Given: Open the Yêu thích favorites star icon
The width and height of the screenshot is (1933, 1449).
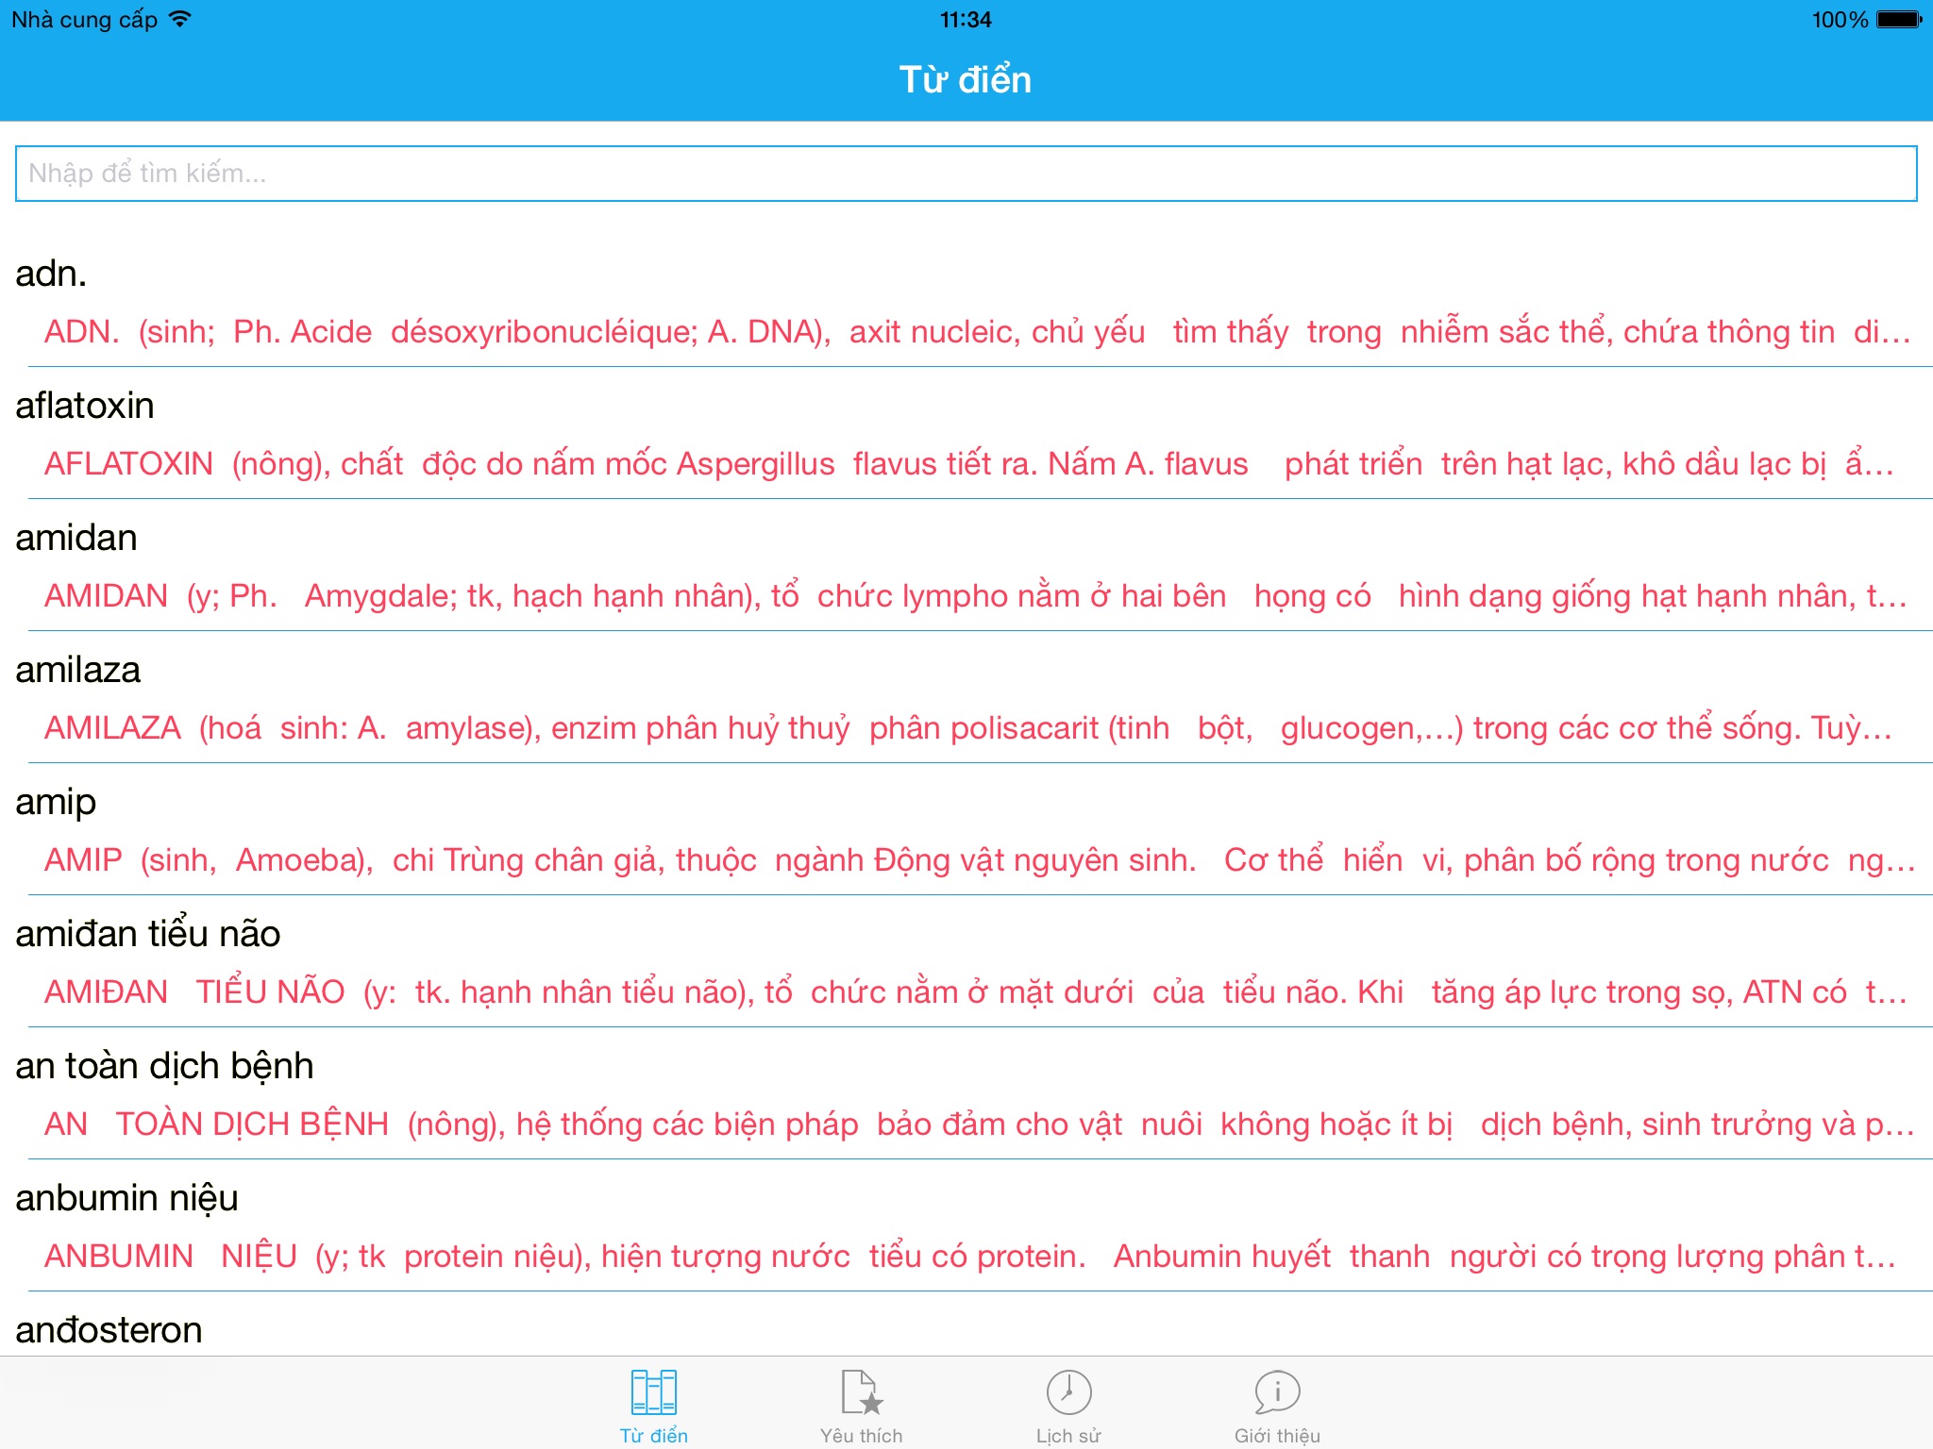Looking at the screenshot, I should tap(861, 1393).
